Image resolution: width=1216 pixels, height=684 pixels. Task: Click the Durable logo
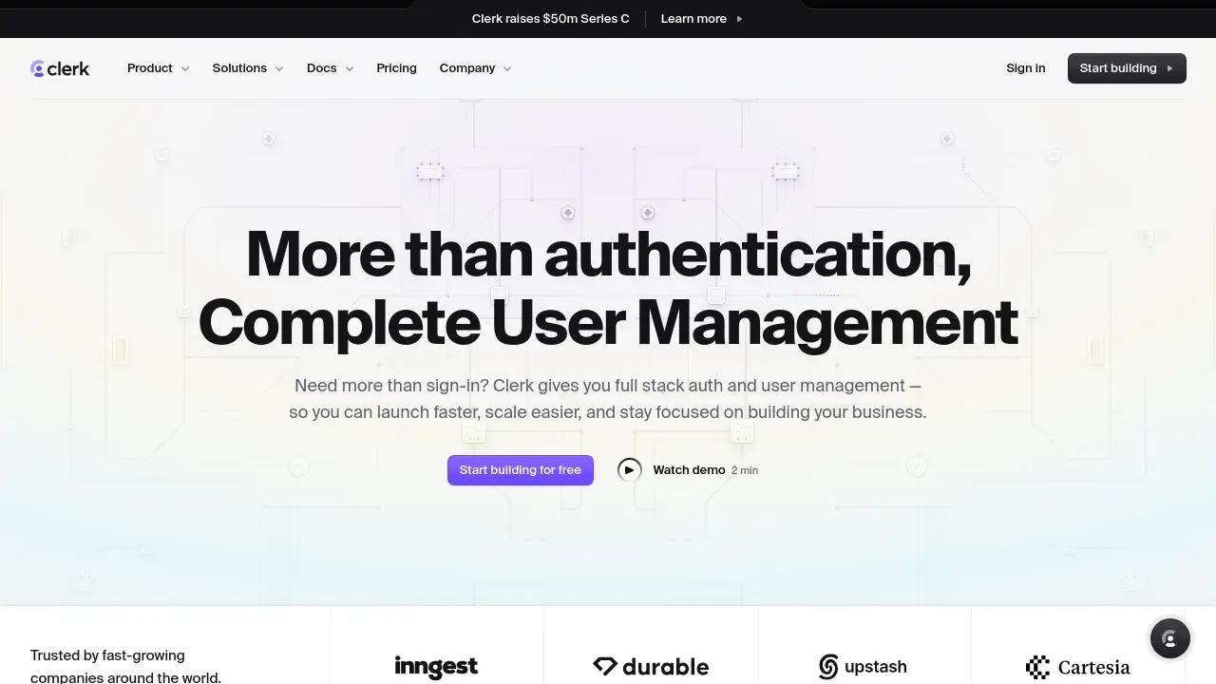coord(650,666)
